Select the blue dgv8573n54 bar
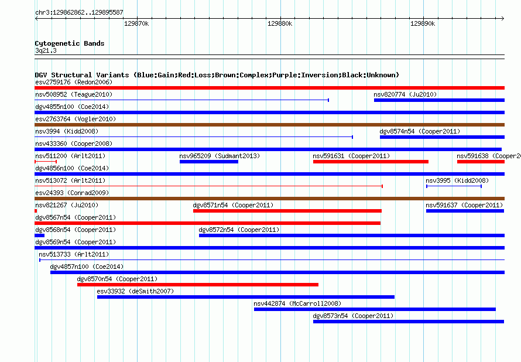The height and width of the screenshot is (362, 521). tap(409, 322)
